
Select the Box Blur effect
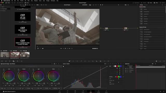point(152,9)
